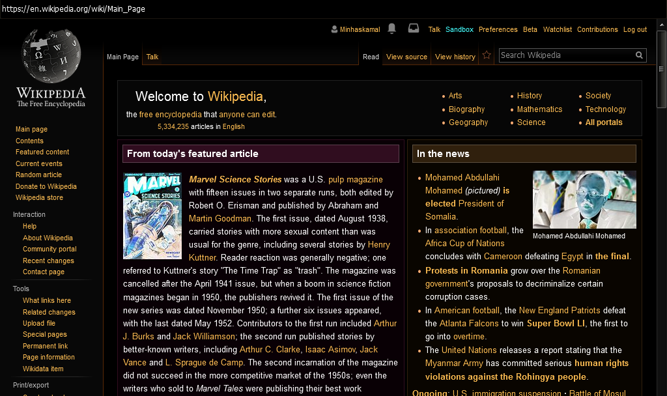The image size is (667, 396).
Task: Open the Minhaskamal user page link
Action: (360, 29)
